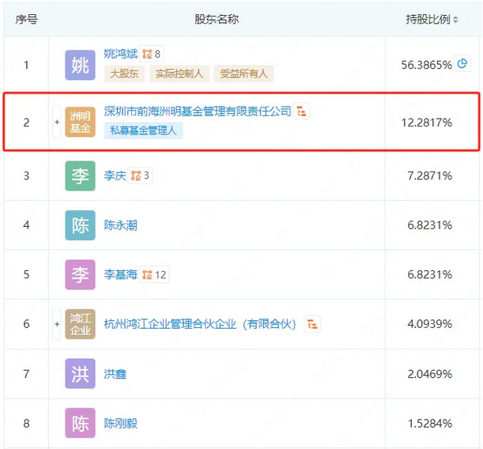
Task: Click the 私募基金管理人 tag
Action: tap(143, 130)
